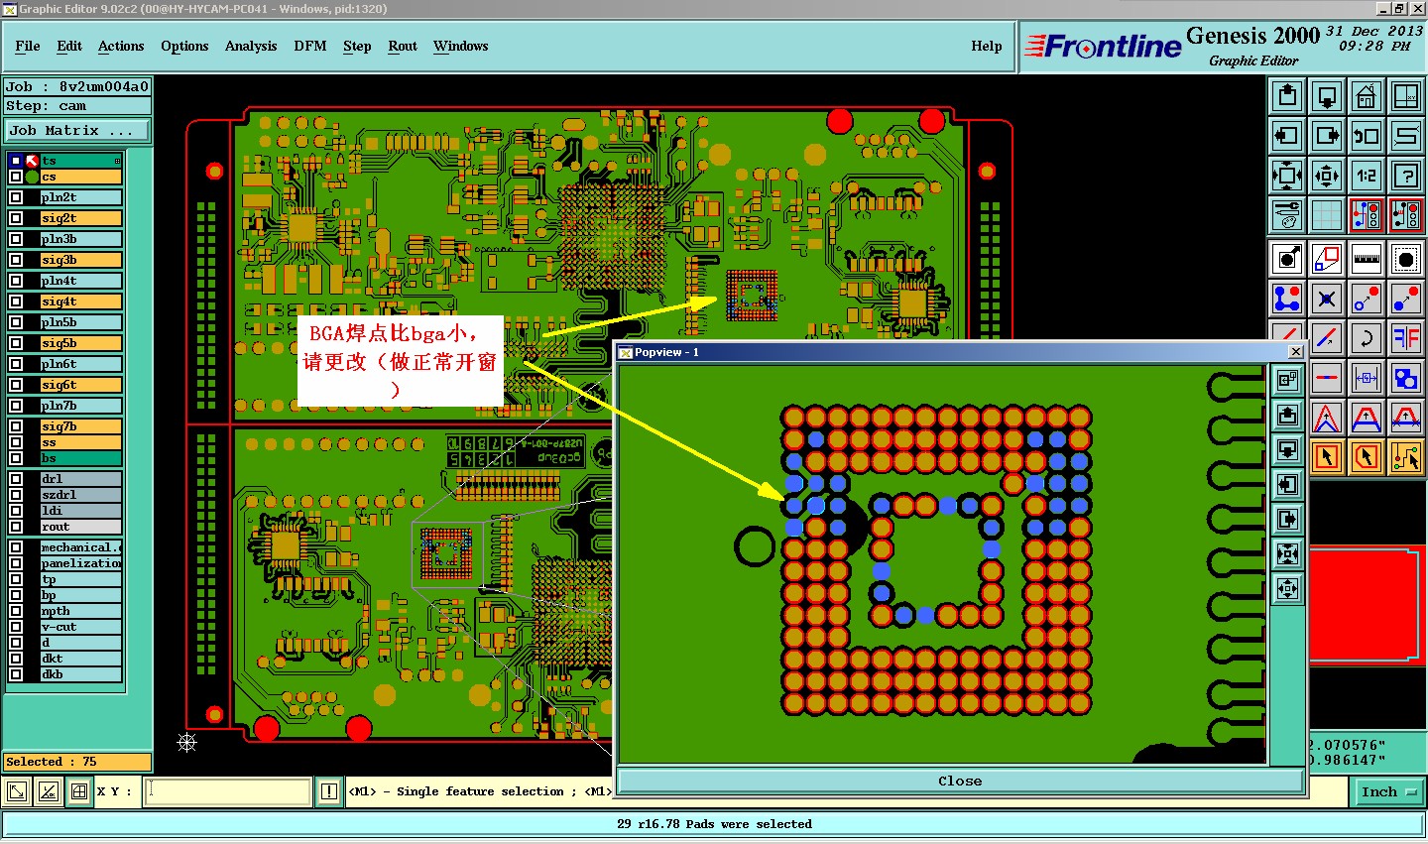Click the X Y coordinate input field
This screenshot has width=1428, height=844.
coord(228,791)
